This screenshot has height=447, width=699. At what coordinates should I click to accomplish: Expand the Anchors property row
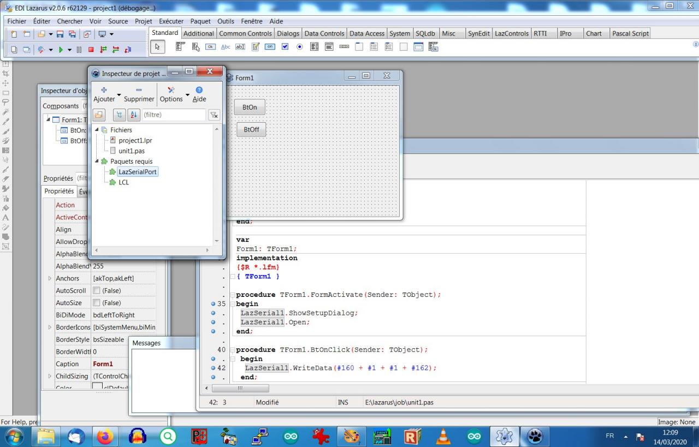click(50, 278)
